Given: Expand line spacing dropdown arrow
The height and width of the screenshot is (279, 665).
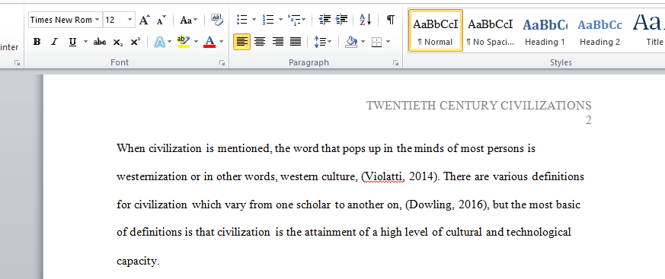Looking at the screenshot, I should (x=330, y=42).
